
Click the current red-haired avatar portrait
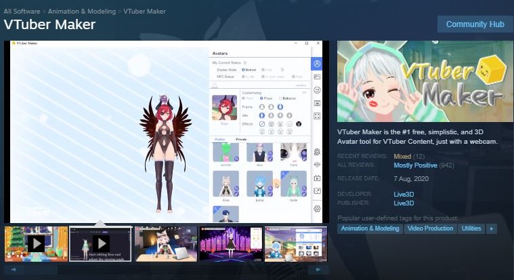click(x=224, y=108)
